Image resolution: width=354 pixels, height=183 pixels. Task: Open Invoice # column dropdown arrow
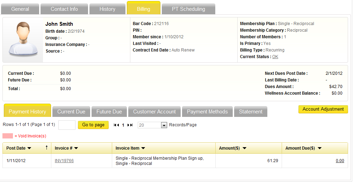76,148
